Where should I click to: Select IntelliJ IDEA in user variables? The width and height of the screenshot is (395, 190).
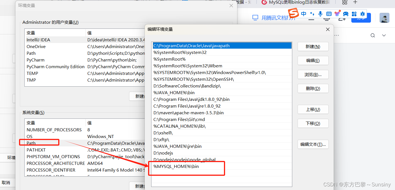(85, 40)
